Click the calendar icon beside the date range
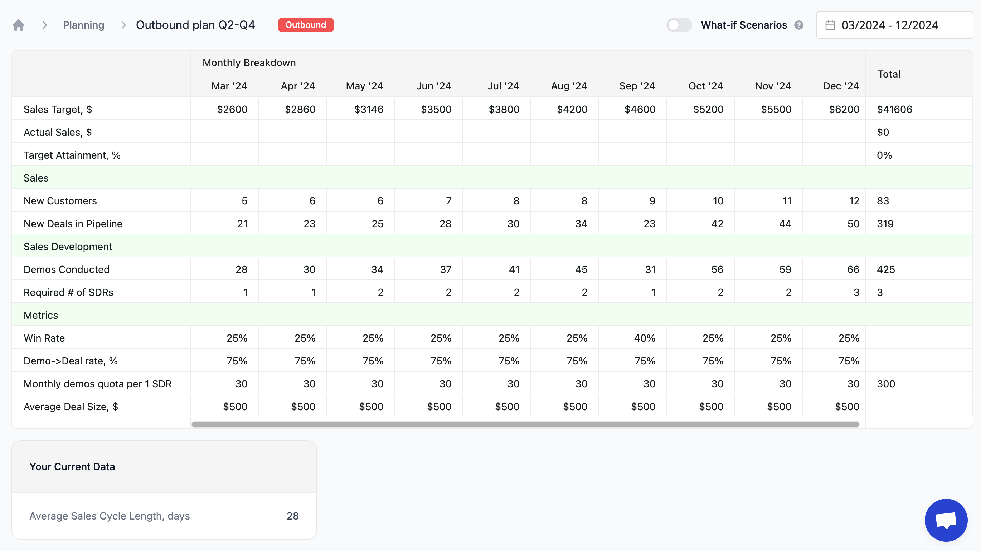981x551 pixels. click(830, 25)
